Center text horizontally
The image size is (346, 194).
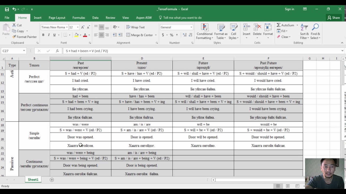pyautogui.click(x=101, y=35)
